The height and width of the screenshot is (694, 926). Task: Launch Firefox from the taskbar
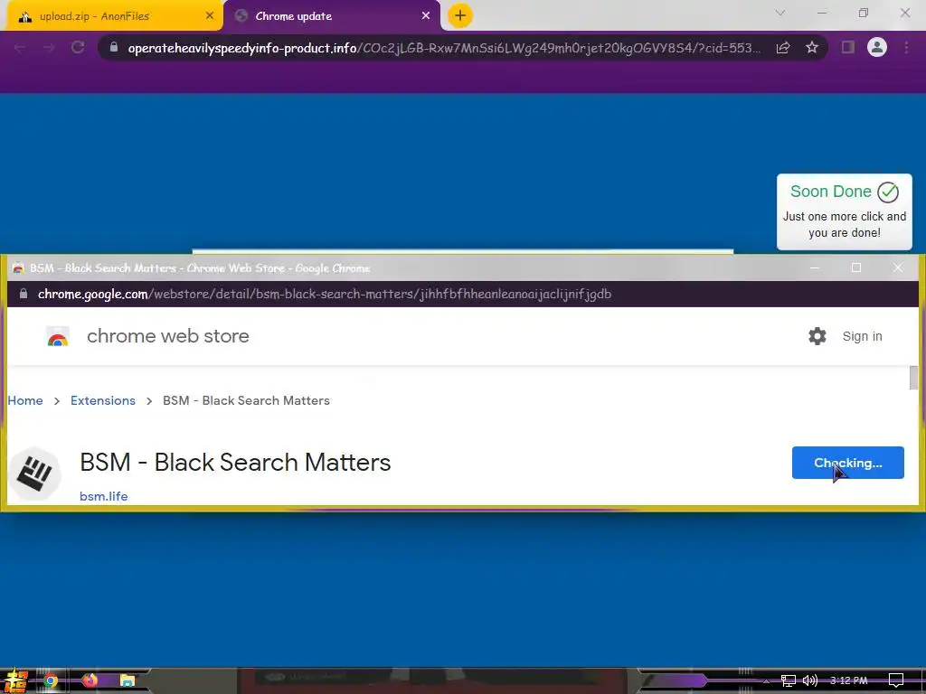(x=90, y=681)
